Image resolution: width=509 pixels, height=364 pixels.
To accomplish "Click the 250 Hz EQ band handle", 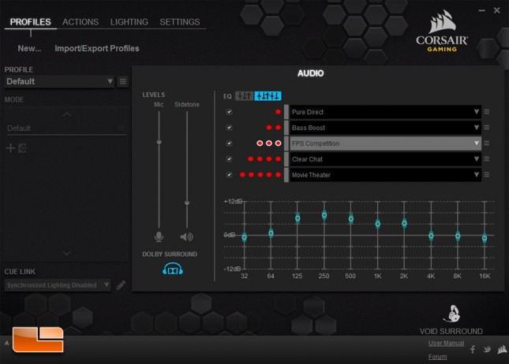I will point(324,214).
